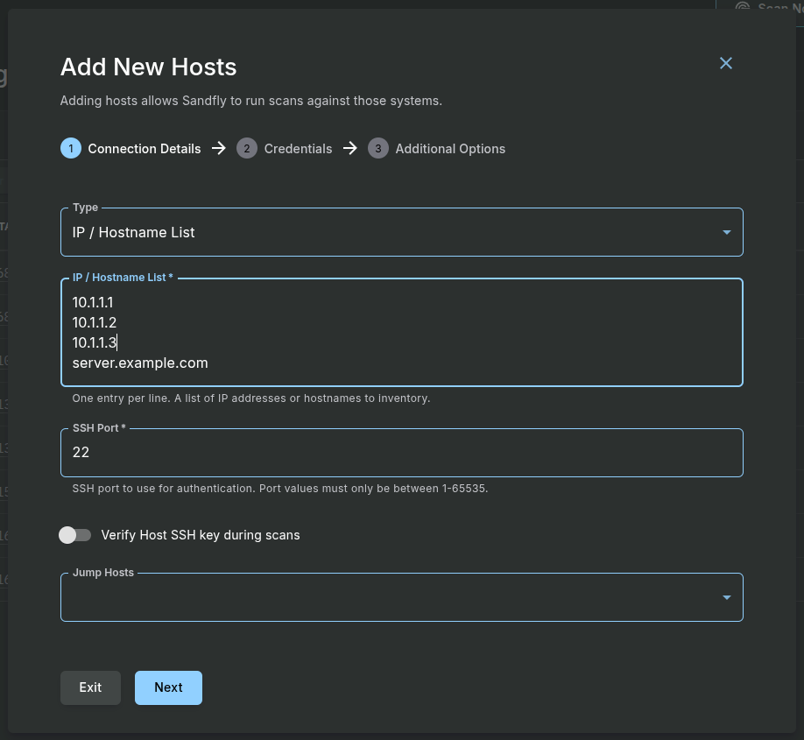This screenshot has height=740, width=804.
Task: Click the Type field's dropdown arrow
Action: click(726, 233)
